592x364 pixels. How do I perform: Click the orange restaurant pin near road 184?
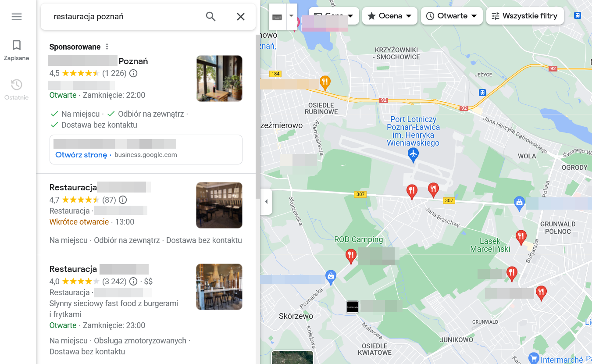point(325,82)
